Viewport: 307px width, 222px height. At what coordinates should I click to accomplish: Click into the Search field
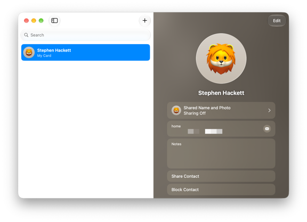(86, 35)
